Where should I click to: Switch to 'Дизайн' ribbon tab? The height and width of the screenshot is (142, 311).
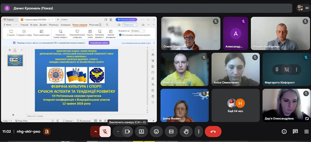(x=43, y=25)
